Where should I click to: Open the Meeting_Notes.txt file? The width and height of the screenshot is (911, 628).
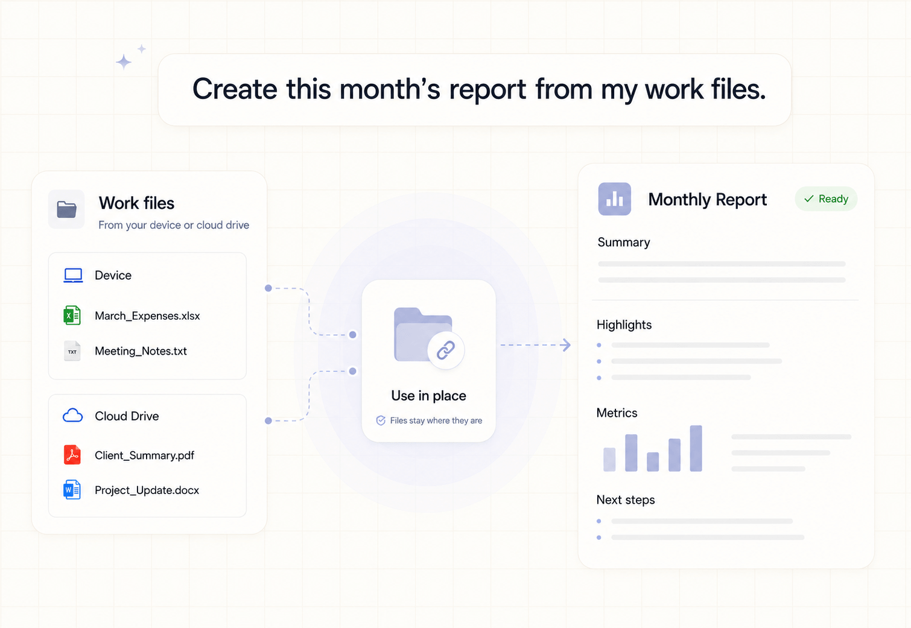[141, 351]
